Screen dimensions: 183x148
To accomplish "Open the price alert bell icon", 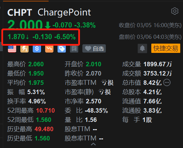I will pyautogui.click(x=142, y=48).
